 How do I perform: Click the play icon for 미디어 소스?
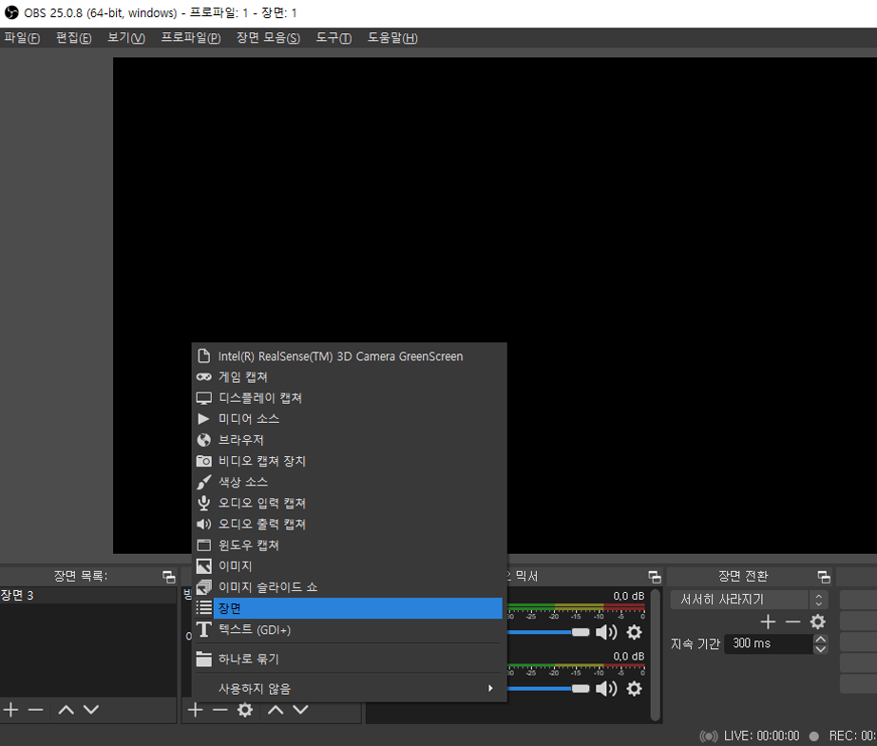pos(203,419)
